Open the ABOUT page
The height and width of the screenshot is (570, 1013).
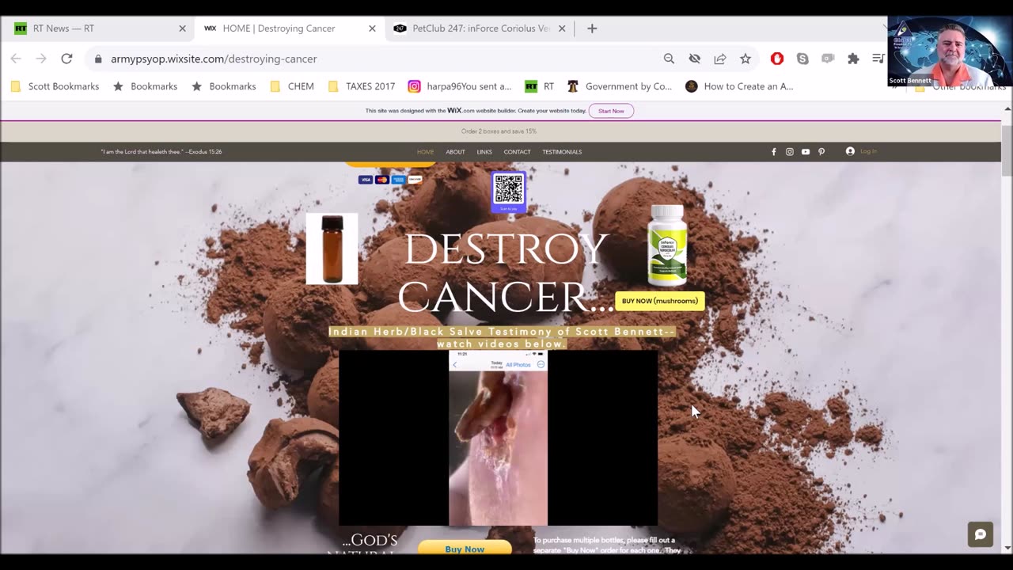click(x=455, y=152)
